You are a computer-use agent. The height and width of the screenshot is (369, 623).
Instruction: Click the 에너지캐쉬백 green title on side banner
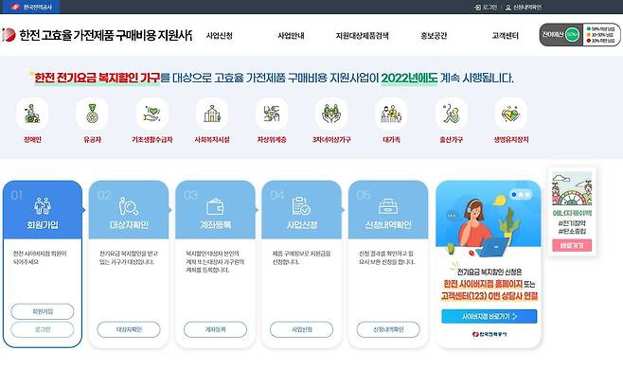tap(572, 213)
